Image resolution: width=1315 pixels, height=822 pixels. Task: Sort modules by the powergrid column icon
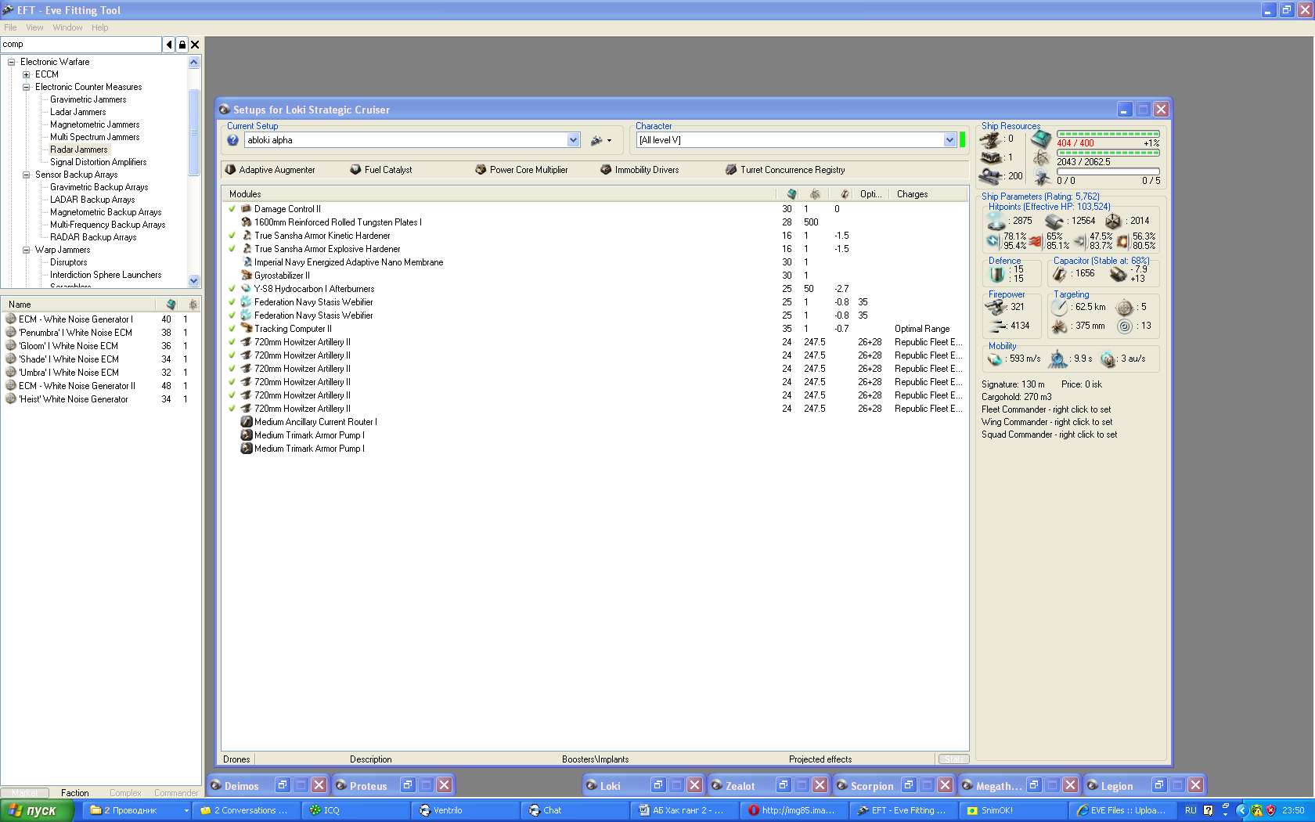coord(815,193)
